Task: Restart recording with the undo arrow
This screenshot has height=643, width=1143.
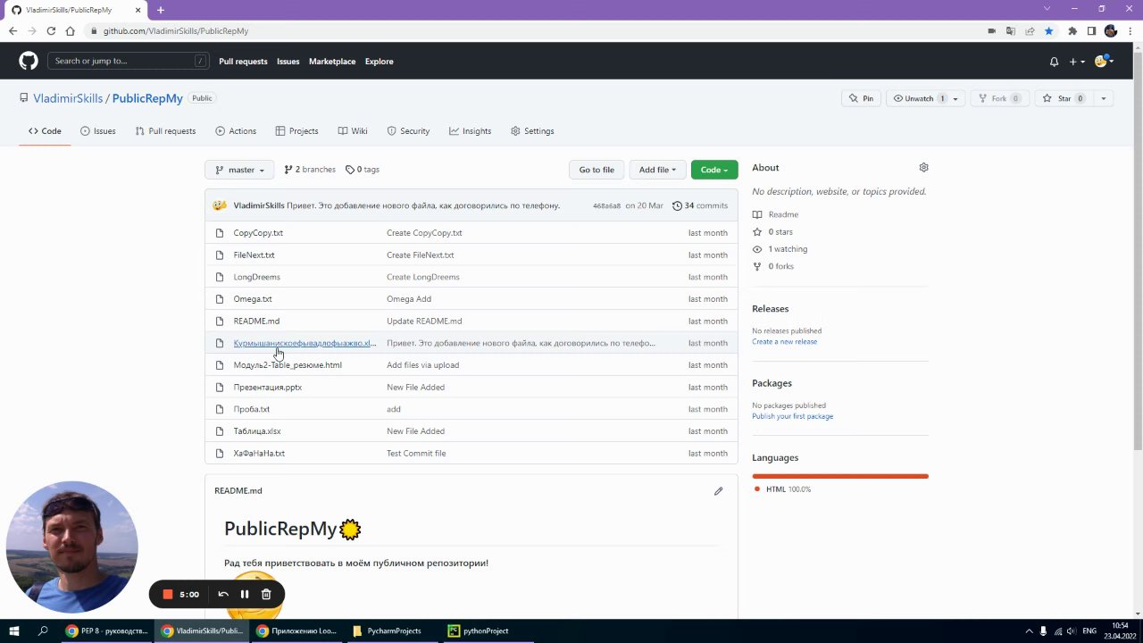Action: point(223,594)
